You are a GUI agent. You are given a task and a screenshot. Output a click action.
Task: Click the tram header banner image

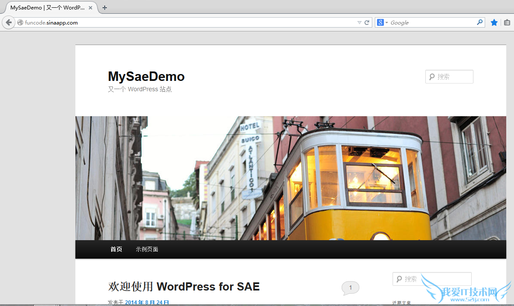point(290,178)
